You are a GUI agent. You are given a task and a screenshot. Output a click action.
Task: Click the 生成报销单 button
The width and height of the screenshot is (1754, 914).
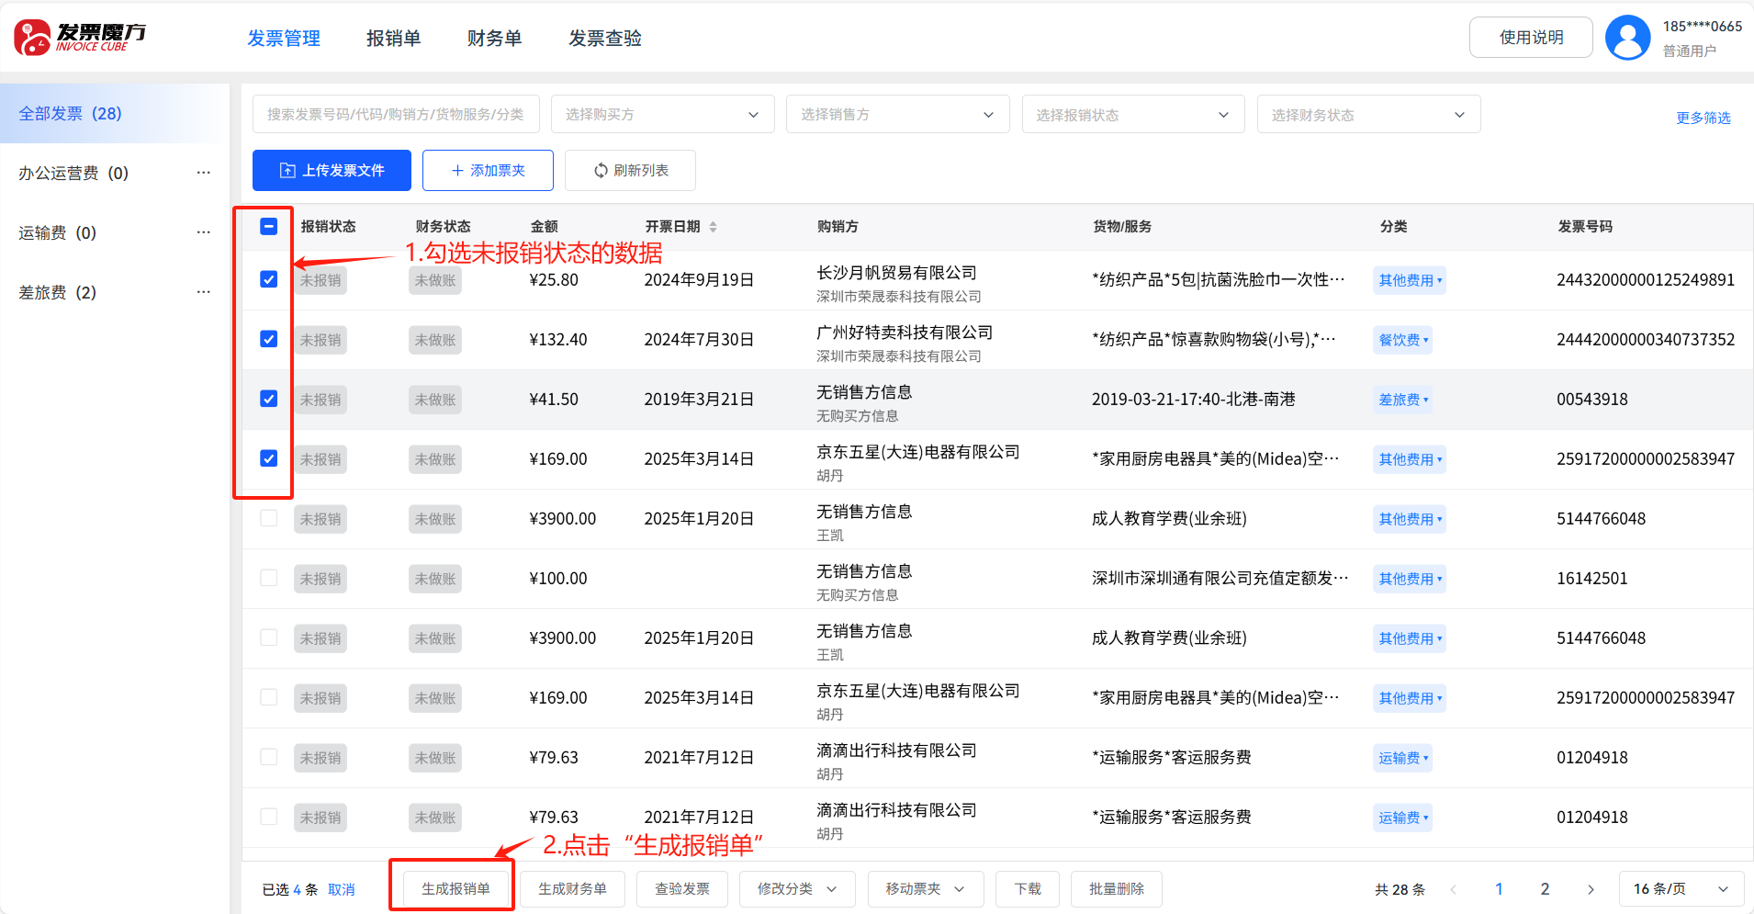click(455, 889)
